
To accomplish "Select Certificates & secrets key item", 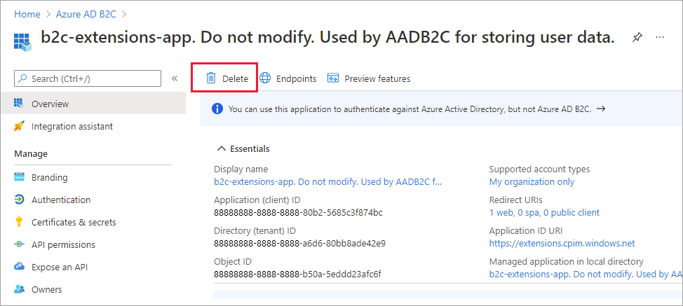I will coord(73,222).
